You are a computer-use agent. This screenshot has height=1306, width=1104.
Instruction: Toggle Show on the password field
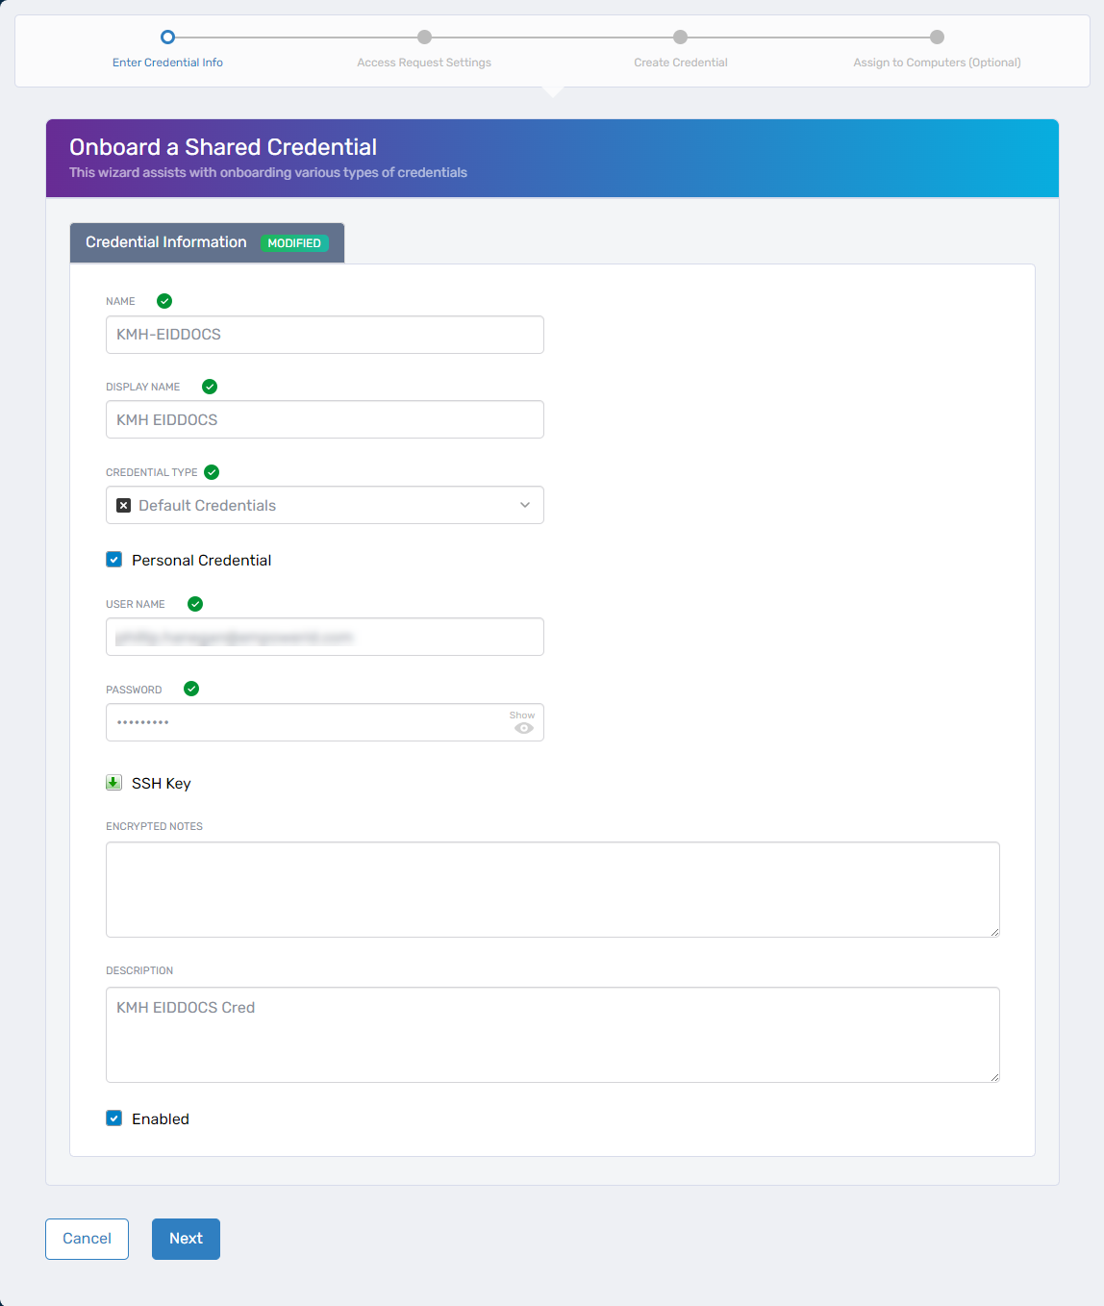click(x=522, y=716)
